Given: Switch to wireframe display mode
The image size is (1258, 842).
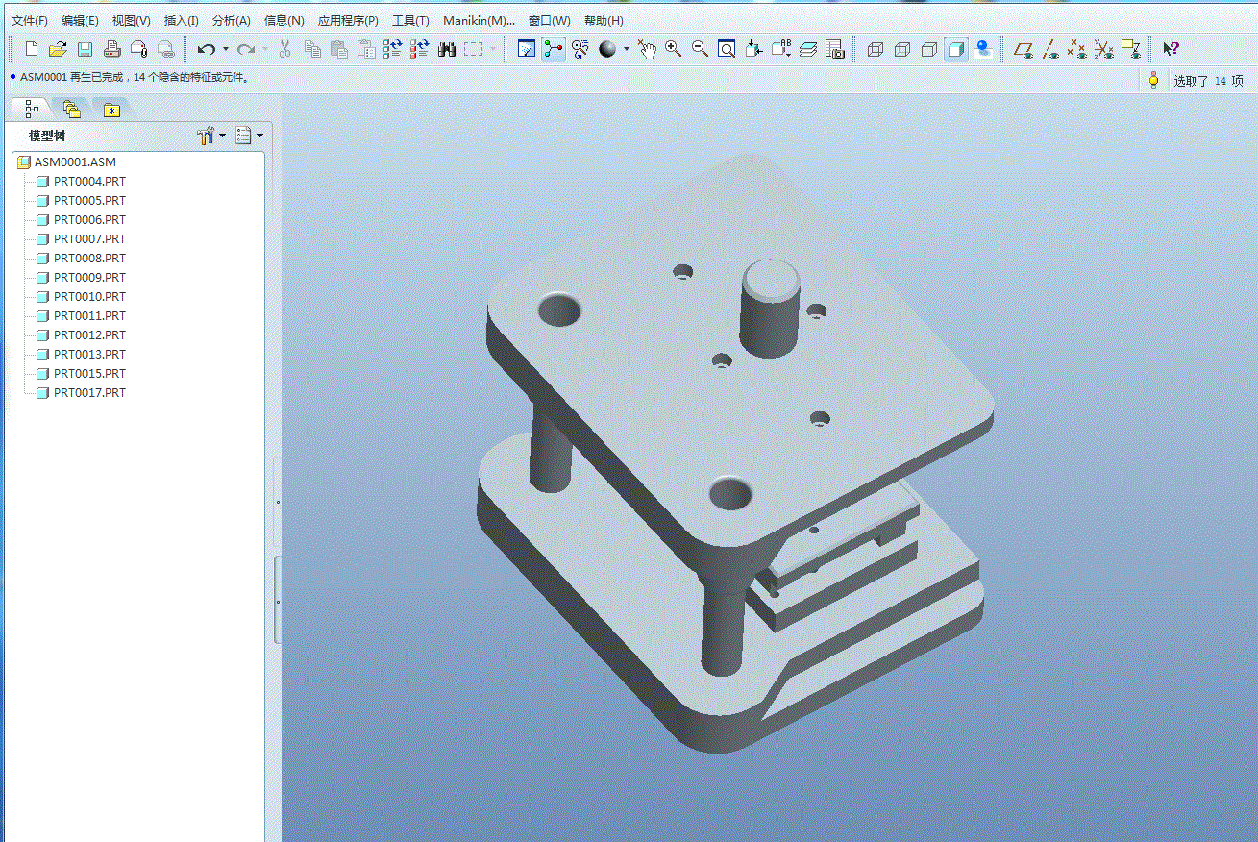Looking at the screenshot, I should point(876,49).
